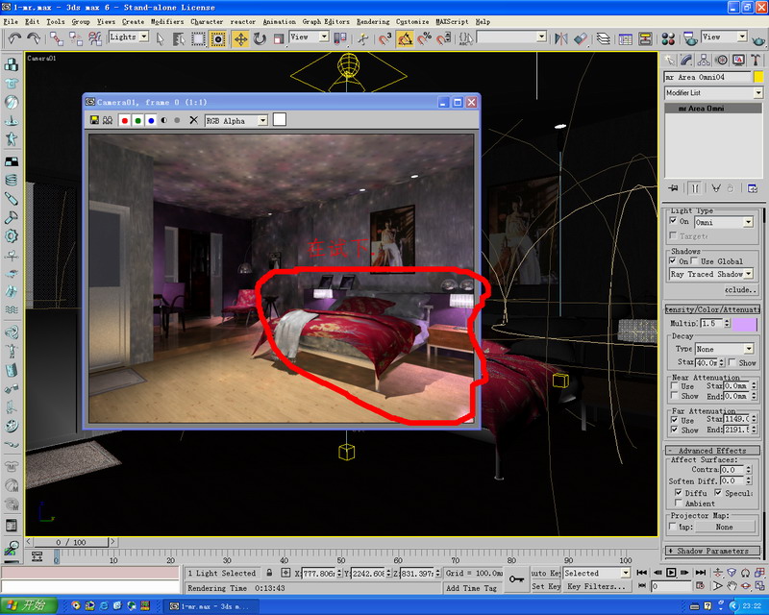Screen dimensions: 769x615
Task: Select the Select and Link tool
Action: (x=56, y=38)
